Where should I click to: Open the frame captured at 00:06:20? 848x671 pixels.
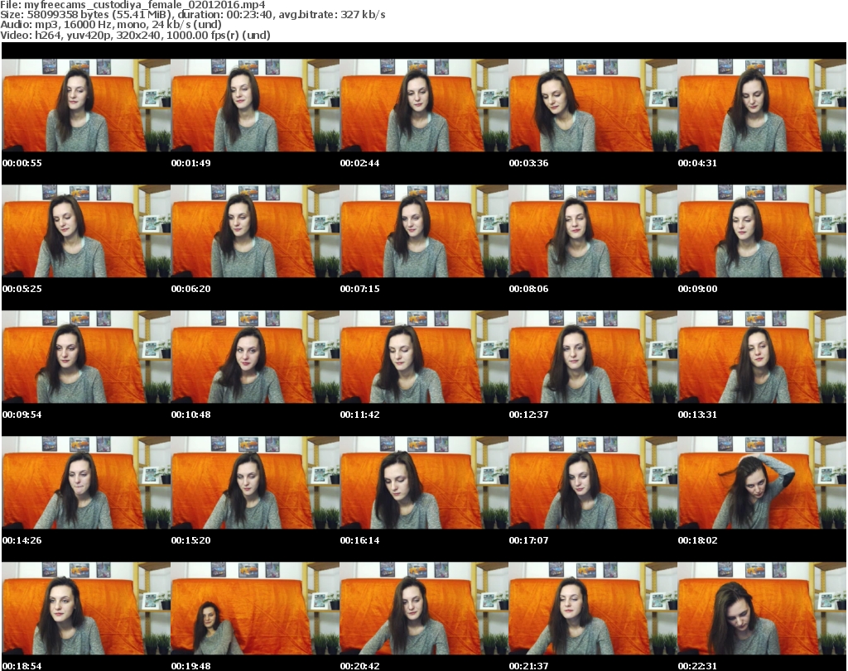[x=255, y=231]
